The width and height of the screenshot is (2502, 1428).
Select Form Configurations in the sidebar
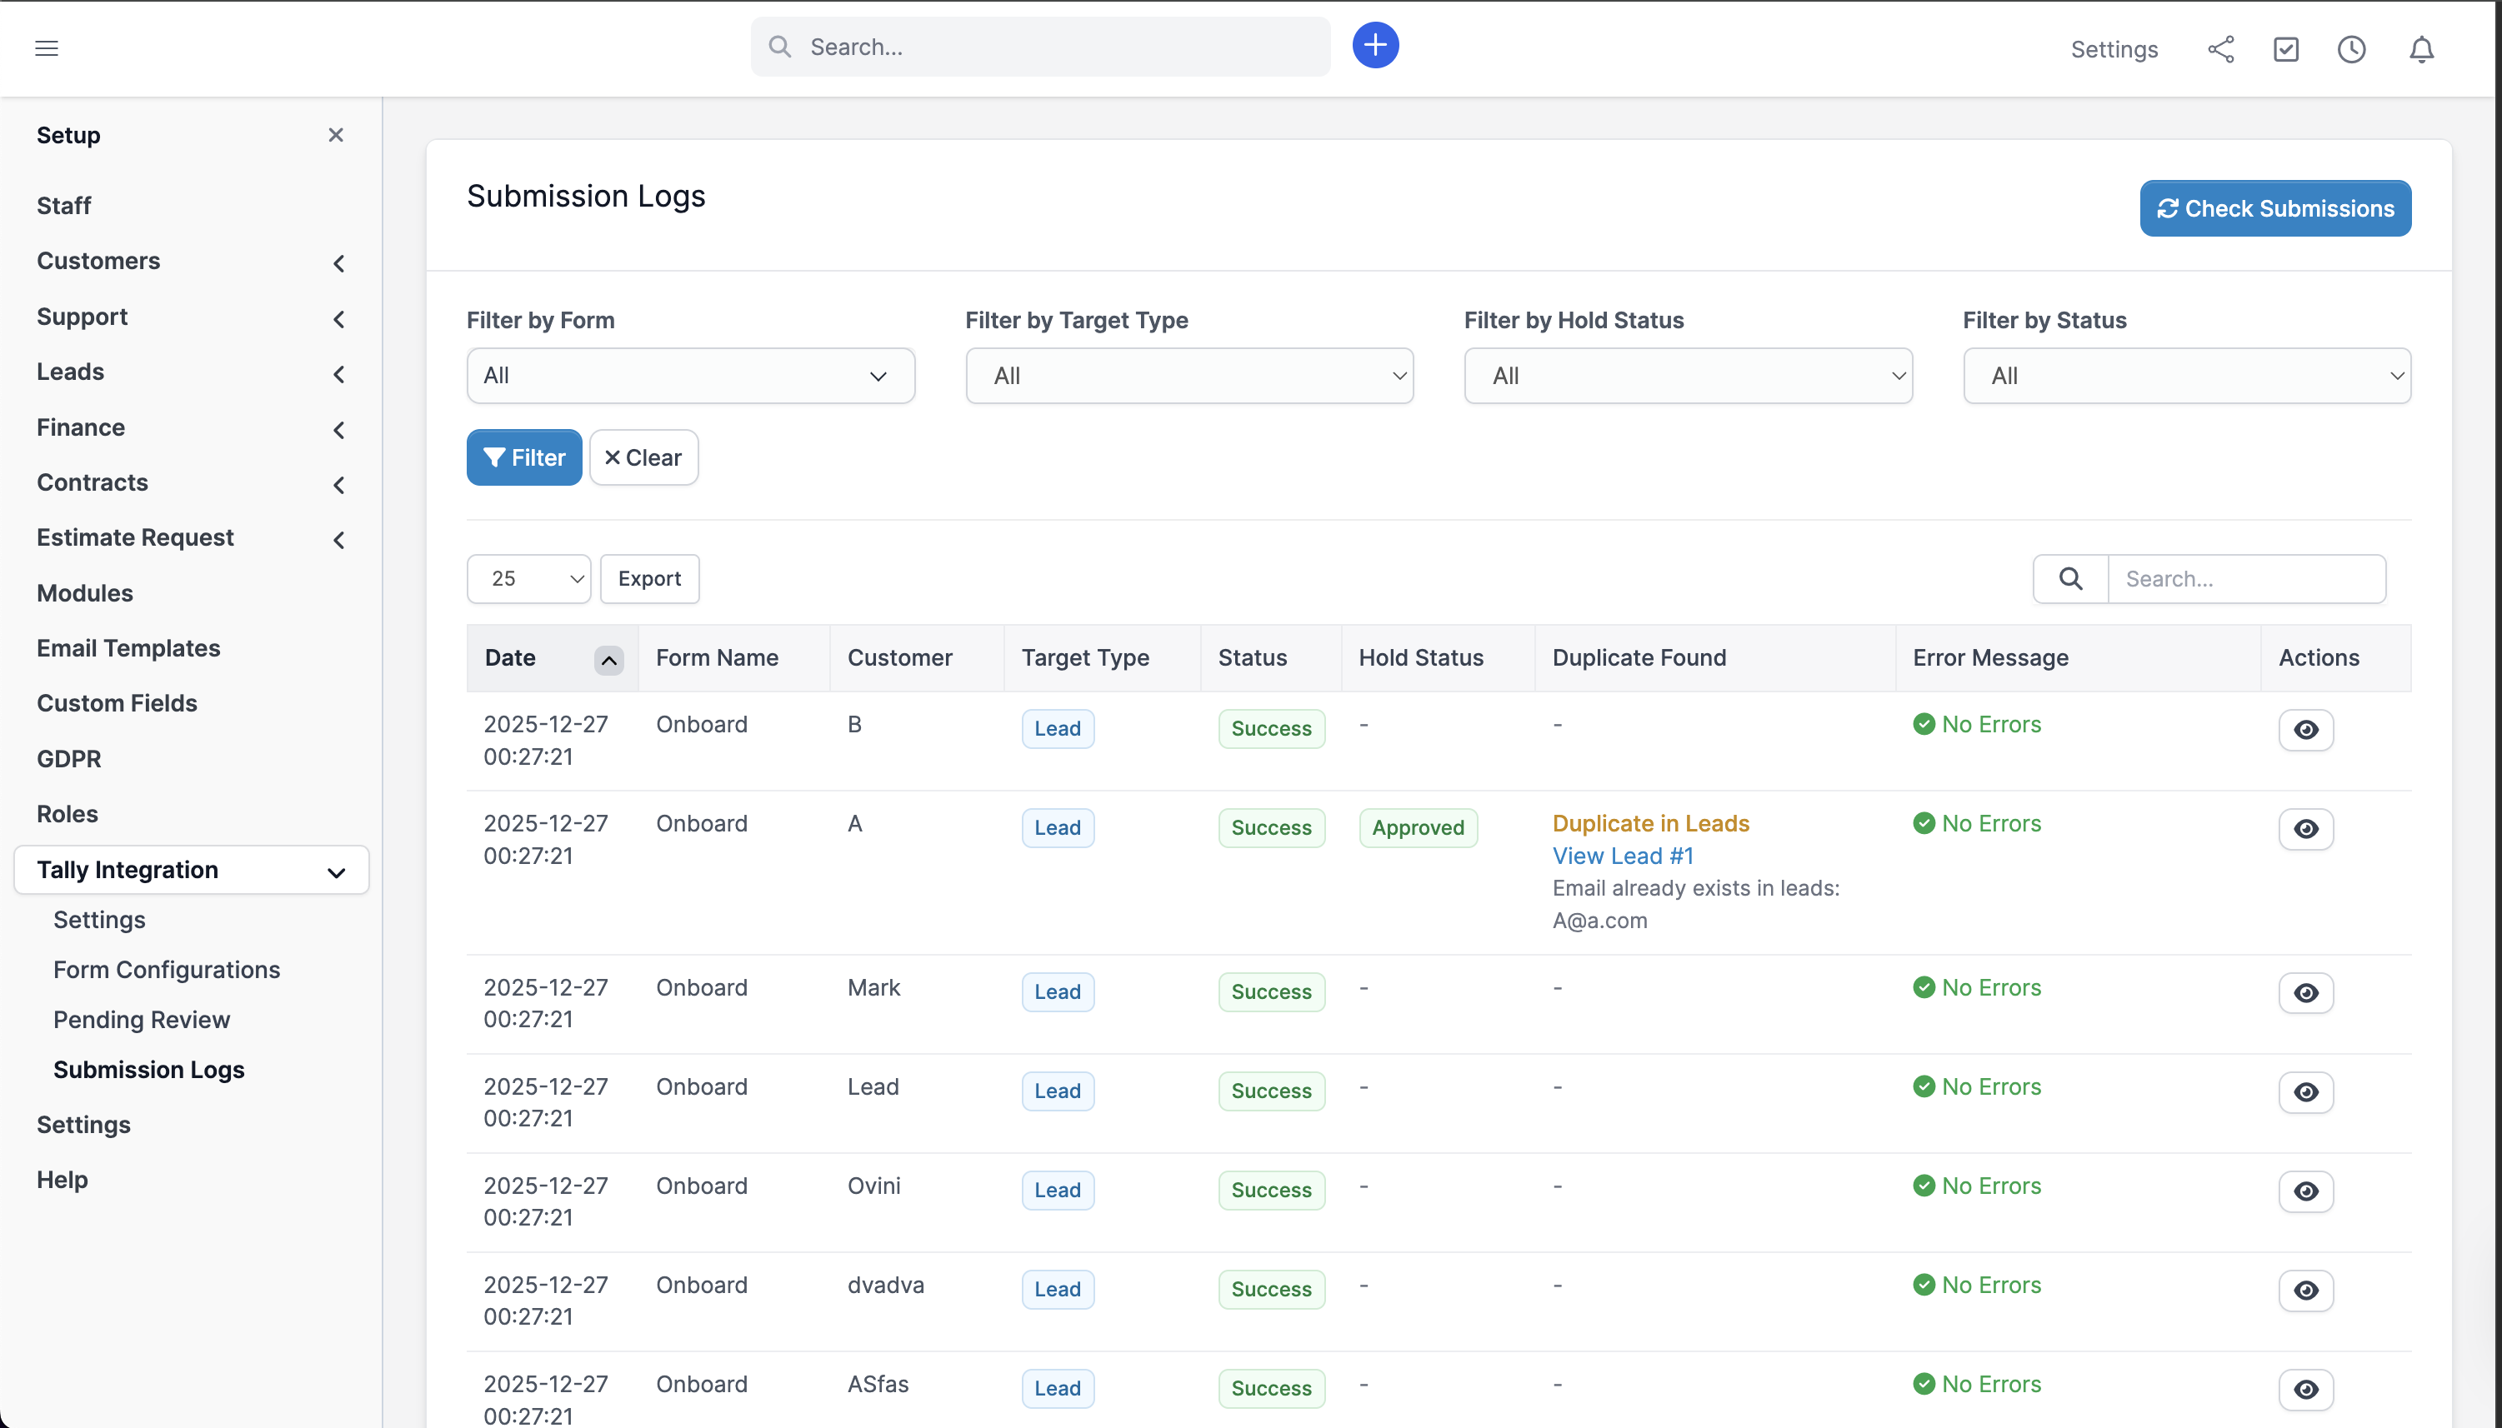166,969
